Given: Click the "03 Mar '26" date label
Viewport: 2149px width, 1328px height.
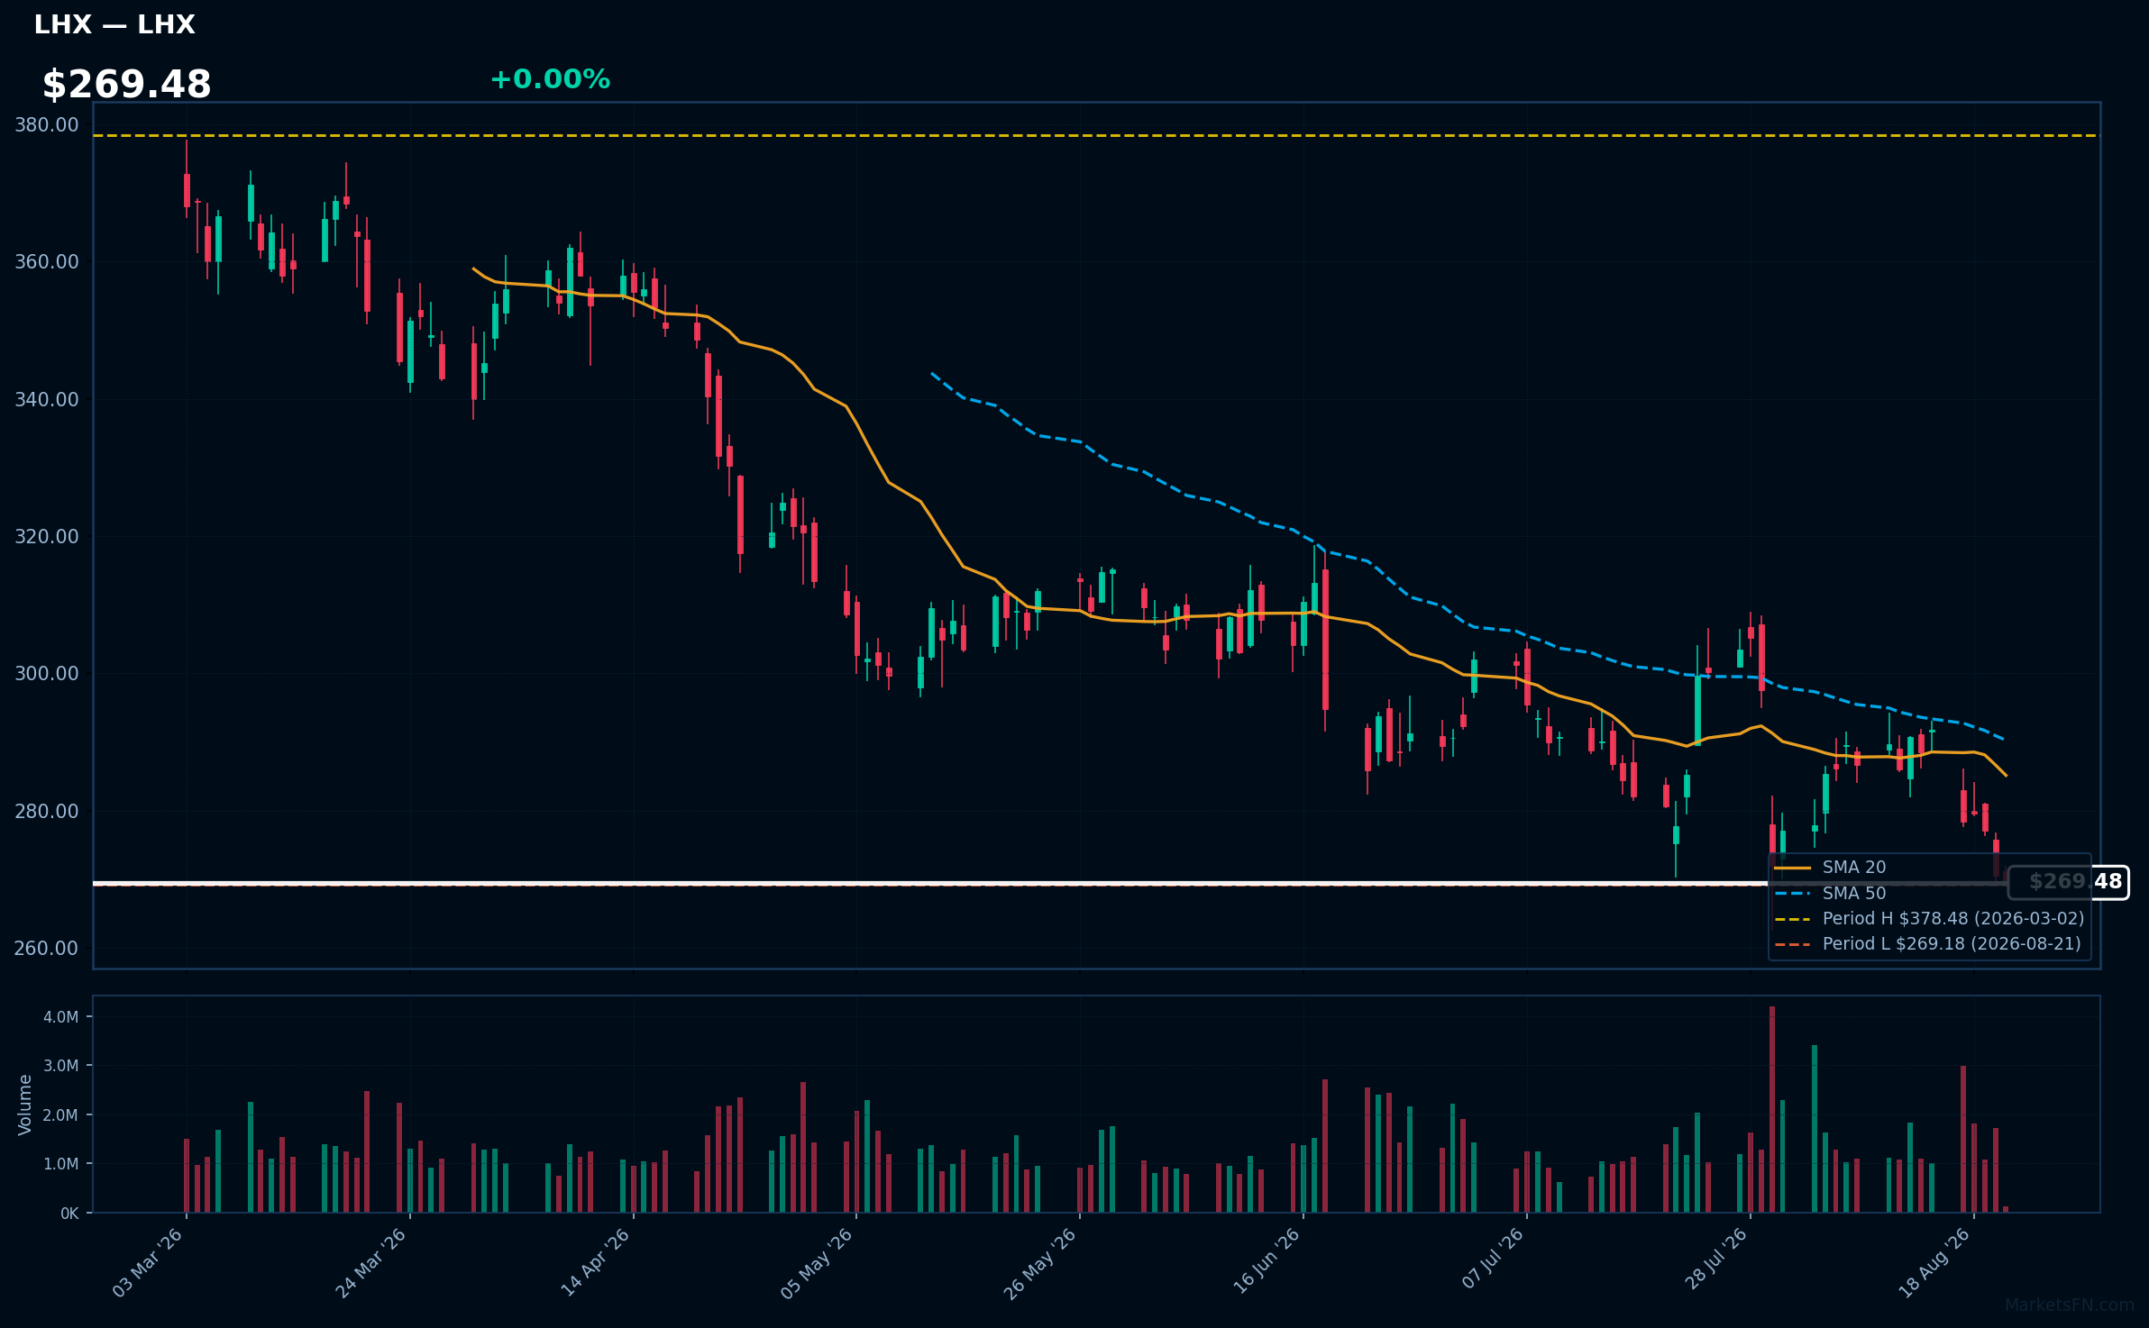Looking at the screenshot, I should (148, 1262).
